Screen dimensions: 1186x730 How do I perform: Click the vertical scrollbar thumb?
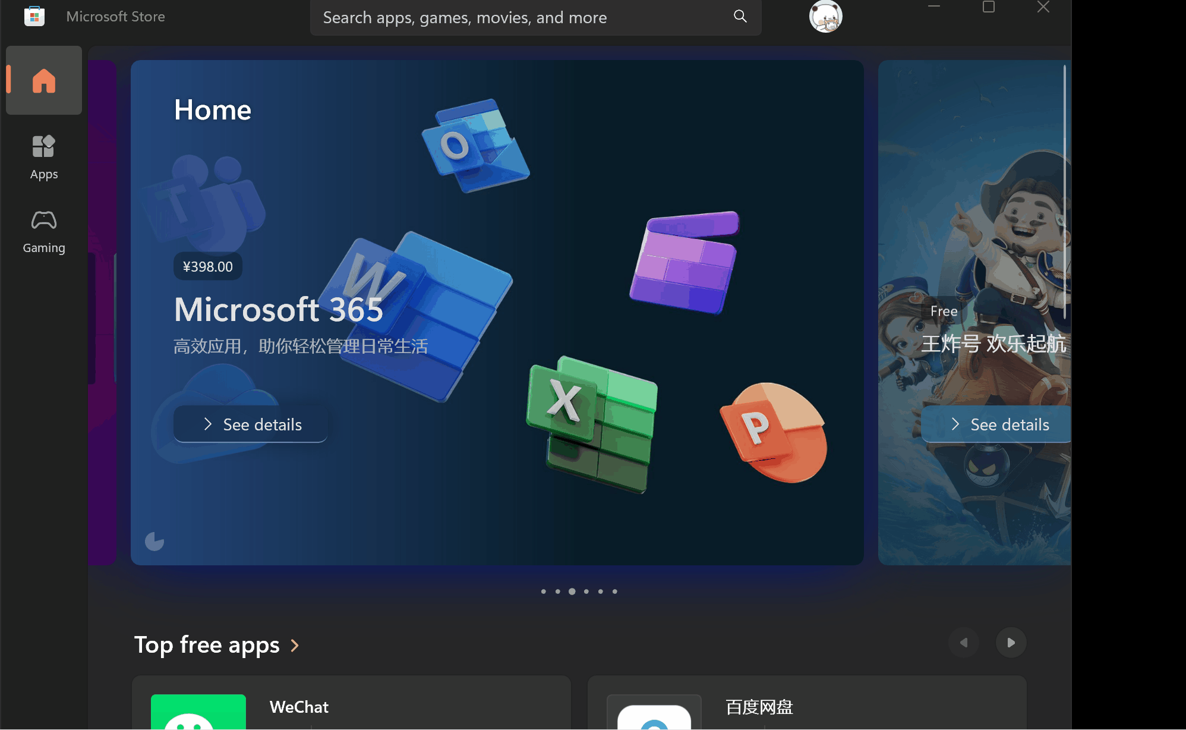click(x=1064, y=190)
